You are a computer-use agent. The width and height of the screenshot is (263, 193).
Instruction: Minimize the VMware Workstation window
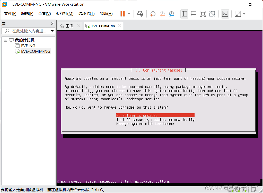click(243, 4)
